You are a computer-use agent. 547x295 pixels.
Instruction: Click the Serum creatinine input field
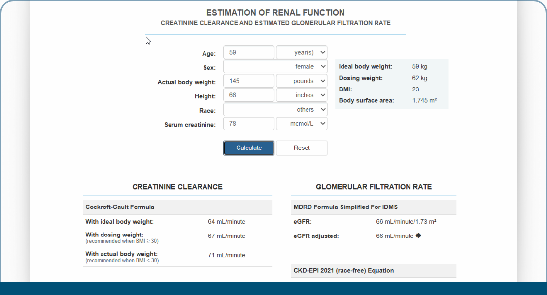[249, 124]
